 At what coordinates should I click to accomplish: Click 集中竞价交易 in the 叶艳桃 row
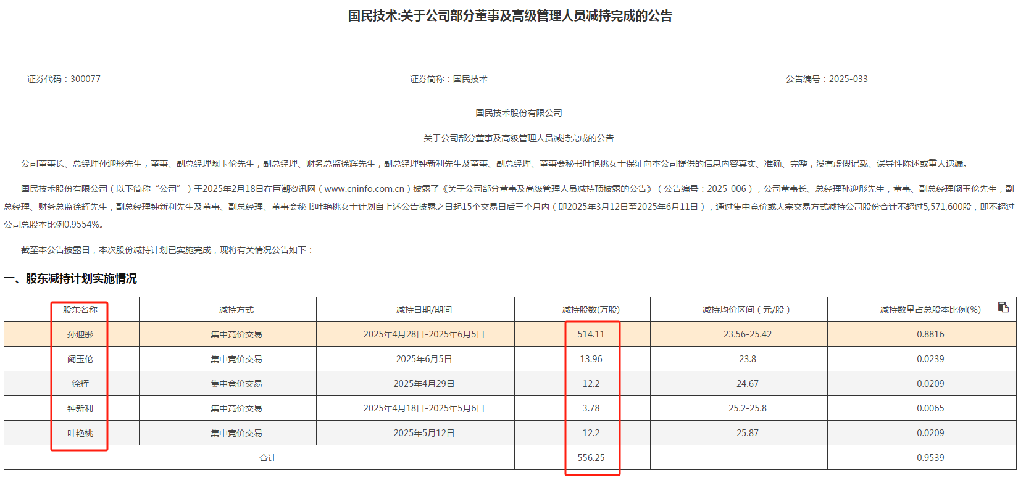(236, 433)
